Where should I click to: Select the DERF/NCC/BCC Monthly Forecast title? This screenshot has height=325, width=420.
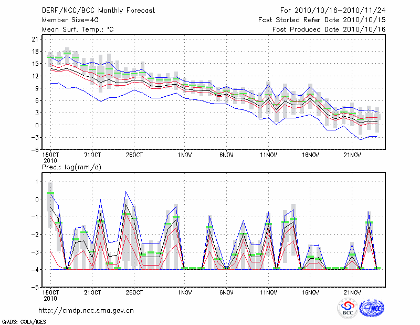(98, 10)
